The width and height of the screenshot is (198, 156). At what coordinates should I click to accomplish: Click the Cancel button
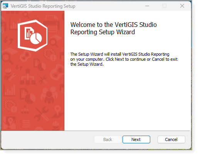171,139
